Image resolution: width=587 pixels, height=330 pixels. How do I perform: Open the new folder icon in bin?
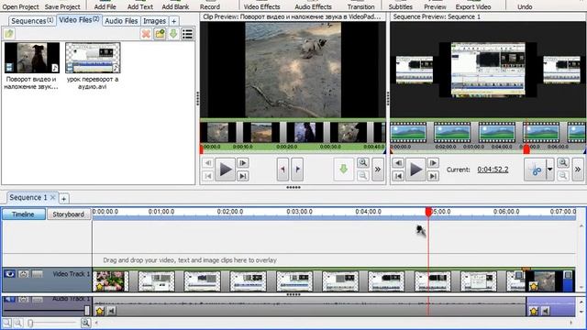[160, 34]
